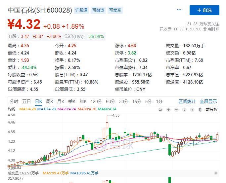
Task: Open 区间统计 range statistics
Action: pos(187,101)
